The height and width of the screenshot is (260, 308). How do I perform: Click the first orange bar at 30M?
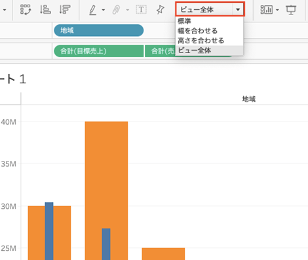point(36,233)
